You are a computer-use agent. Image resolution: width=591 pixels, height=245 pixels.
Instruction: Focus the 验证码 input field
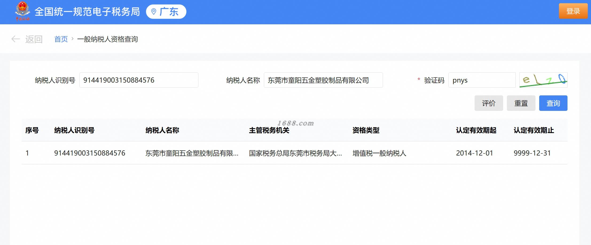coord(482,80)
